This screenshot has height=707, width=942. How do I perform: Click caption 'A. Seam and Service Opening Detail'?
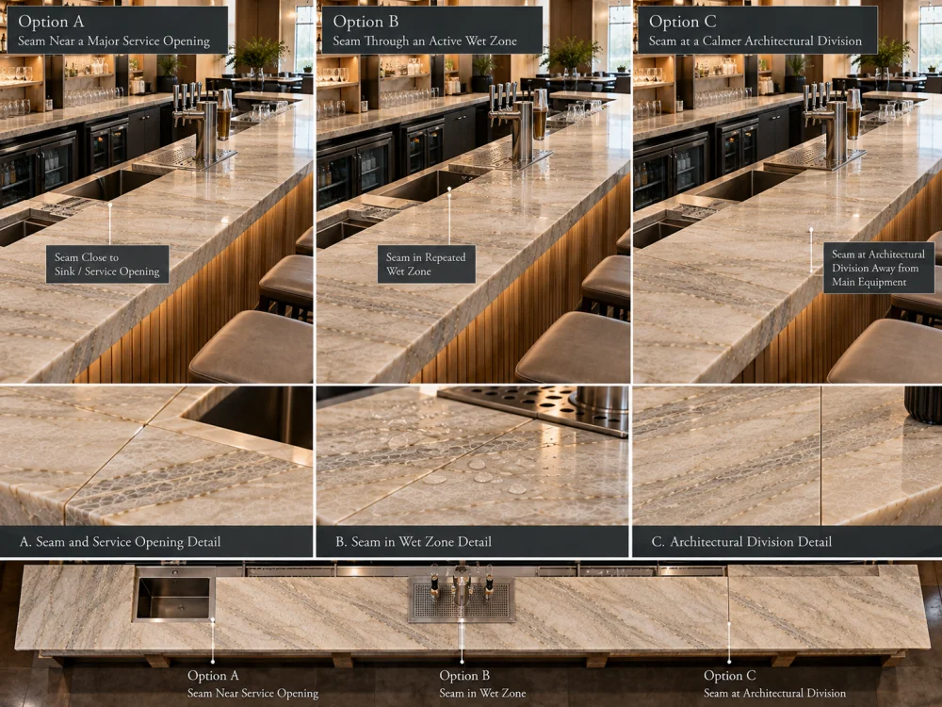point(120,542)
